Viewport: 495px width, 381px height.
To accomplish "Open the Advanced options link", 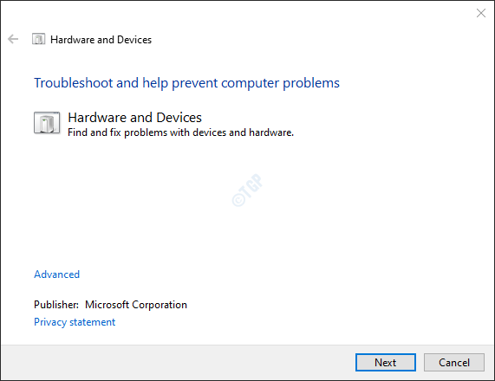I will coord(57,274).
